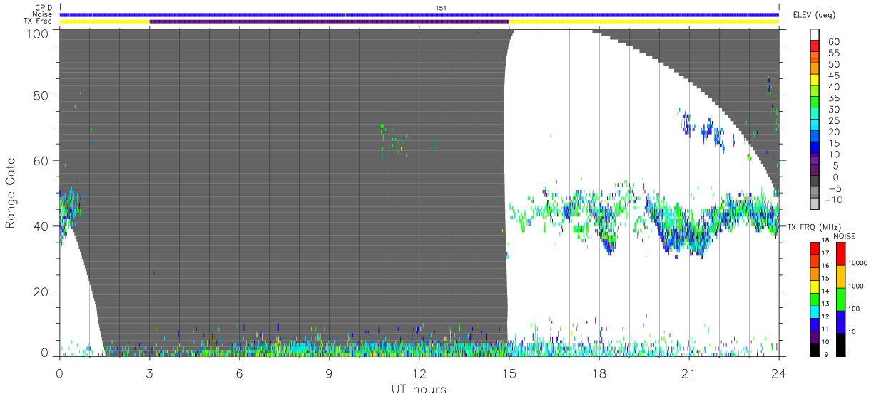Click UT hours tick label 3
The image size is (876, 404).
coord(149,373)
